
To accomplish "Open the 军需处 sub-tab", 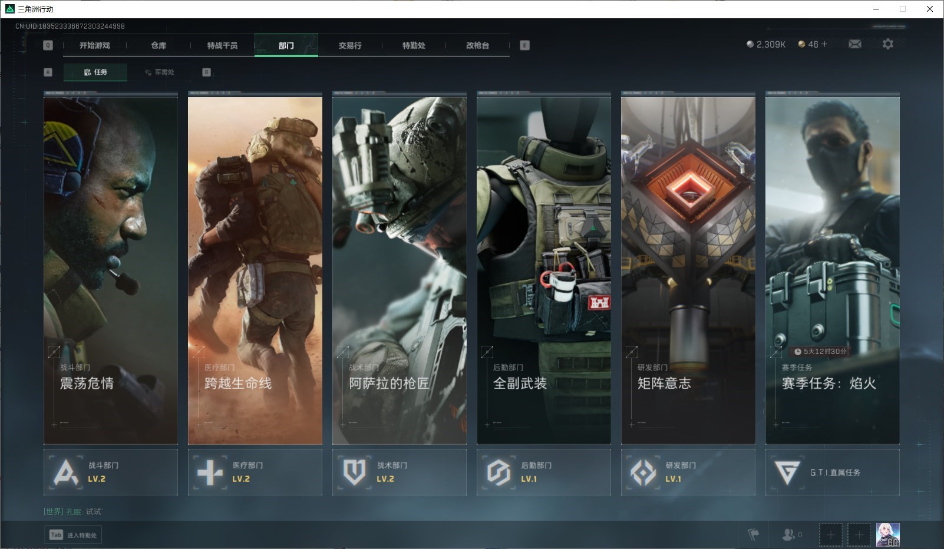I will [x=160, y=72].
